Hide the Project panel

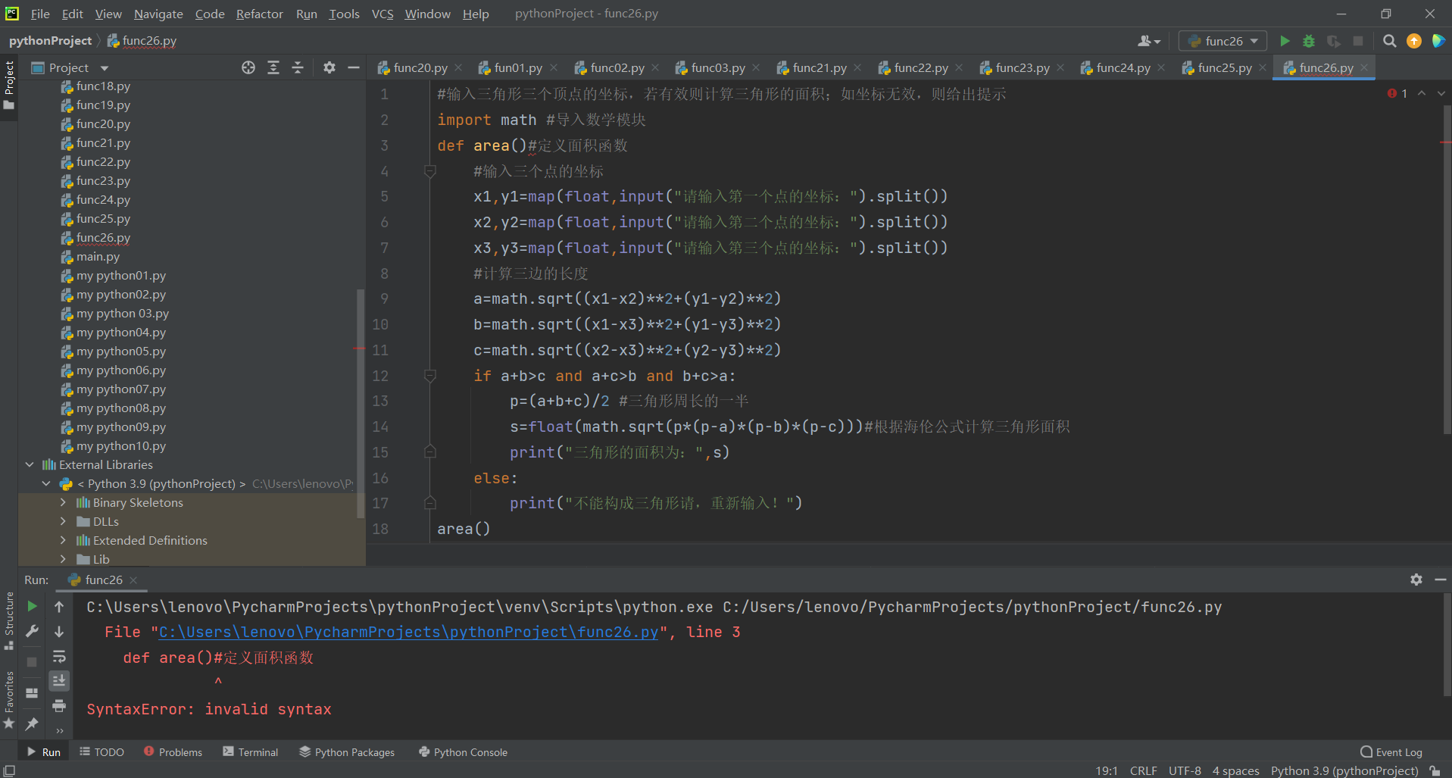click(x=353, y=67)
